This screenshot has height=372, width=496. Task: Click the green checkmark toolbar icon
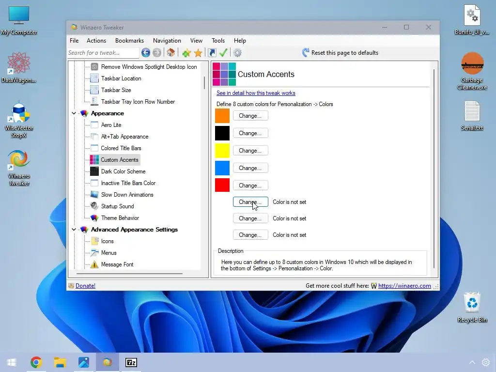[x=223, y=52]
